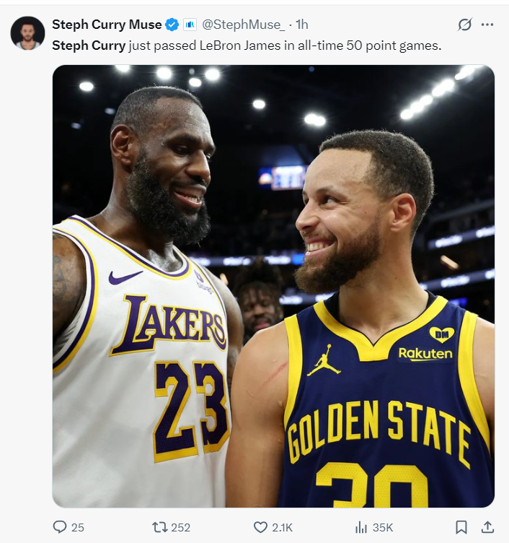Open the Steph Curry Muse profile avatar
Viewport: 509px width, 543px height.
click(27, 33)
